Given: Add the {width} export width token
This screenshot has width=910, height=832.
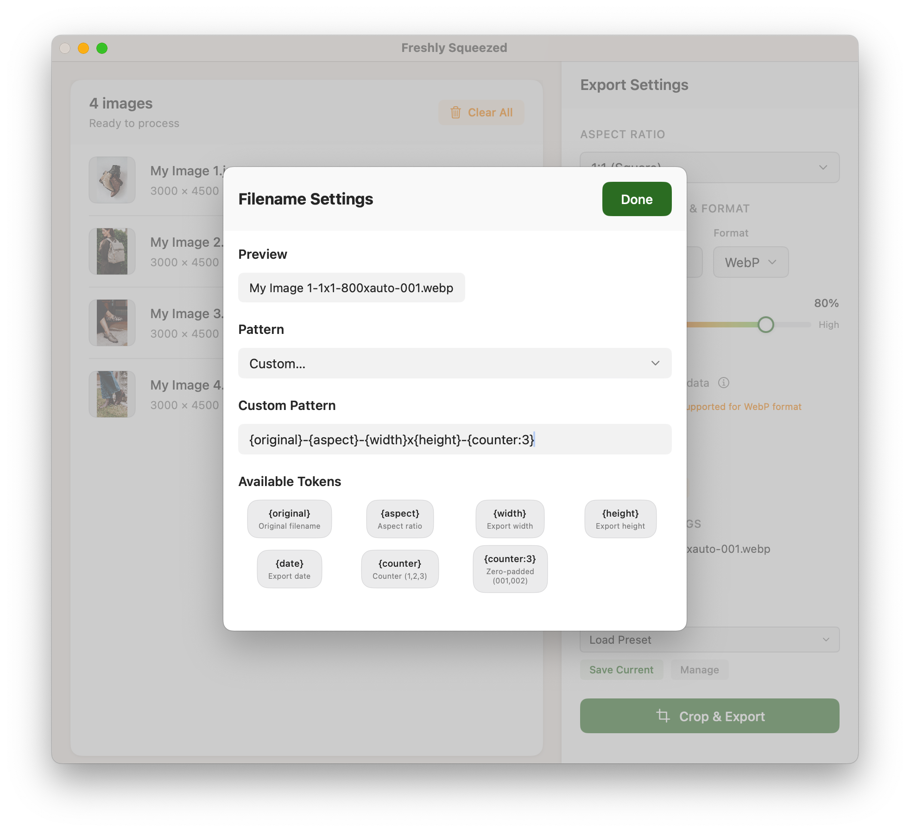Looking at the screenshot, I should pyautogui.click(x=510, y=519).
